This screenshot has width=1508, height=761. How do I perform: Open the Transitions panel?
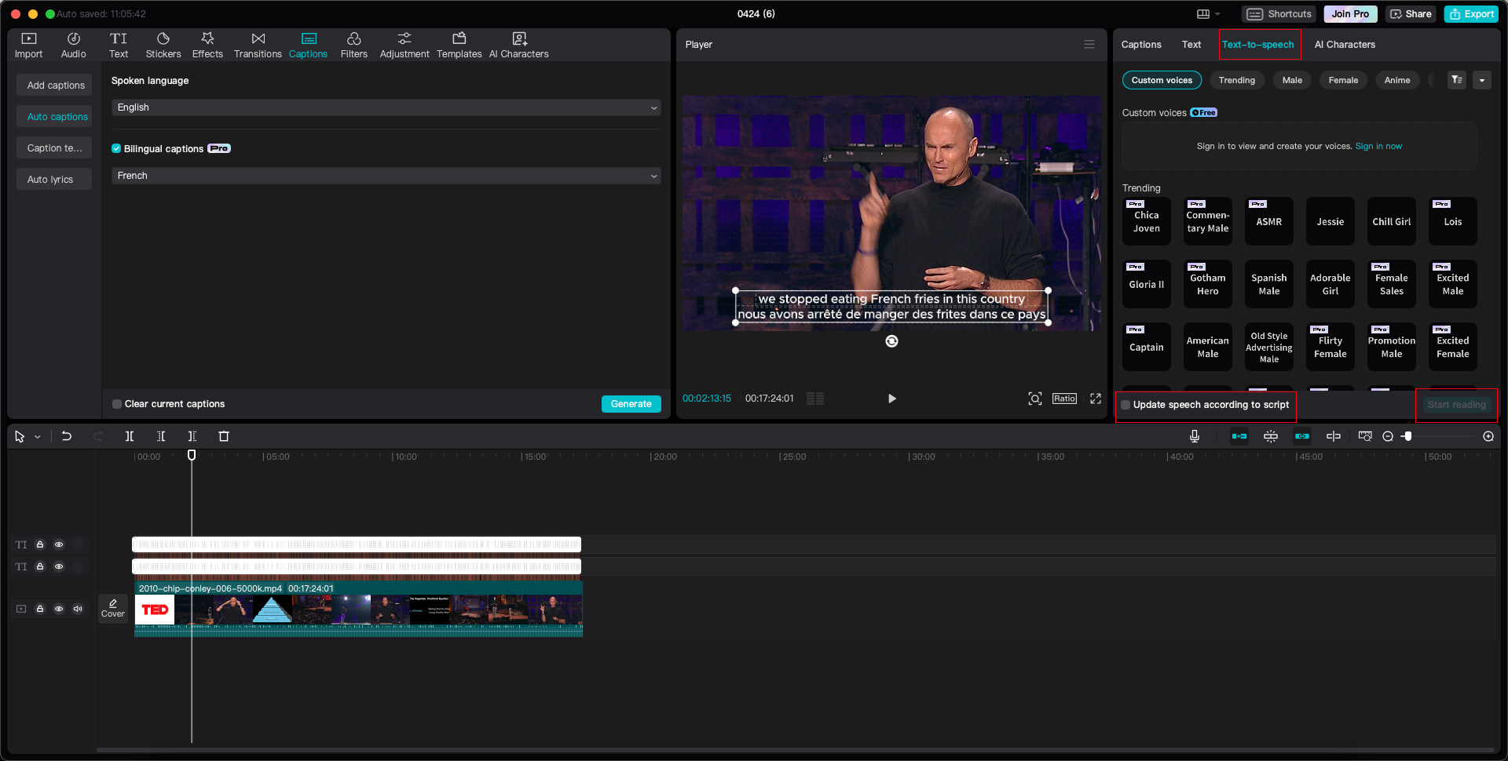click(258, 45)
